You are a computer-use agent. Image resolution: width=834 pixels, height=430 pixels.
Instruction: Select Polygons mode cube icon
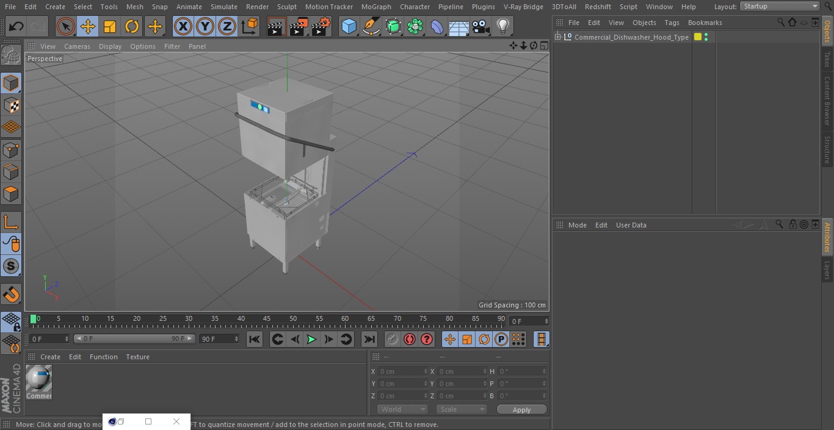click(11, 194)
